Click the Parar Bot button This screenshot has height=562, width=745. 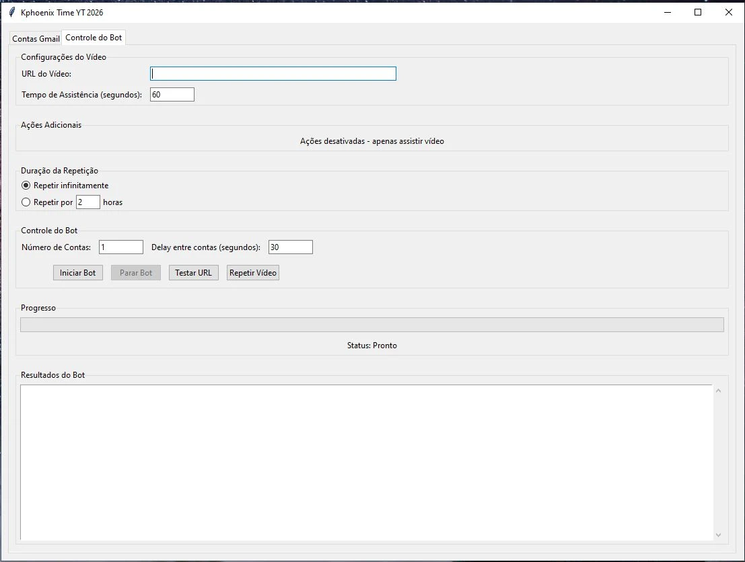[x=136, y=273]
